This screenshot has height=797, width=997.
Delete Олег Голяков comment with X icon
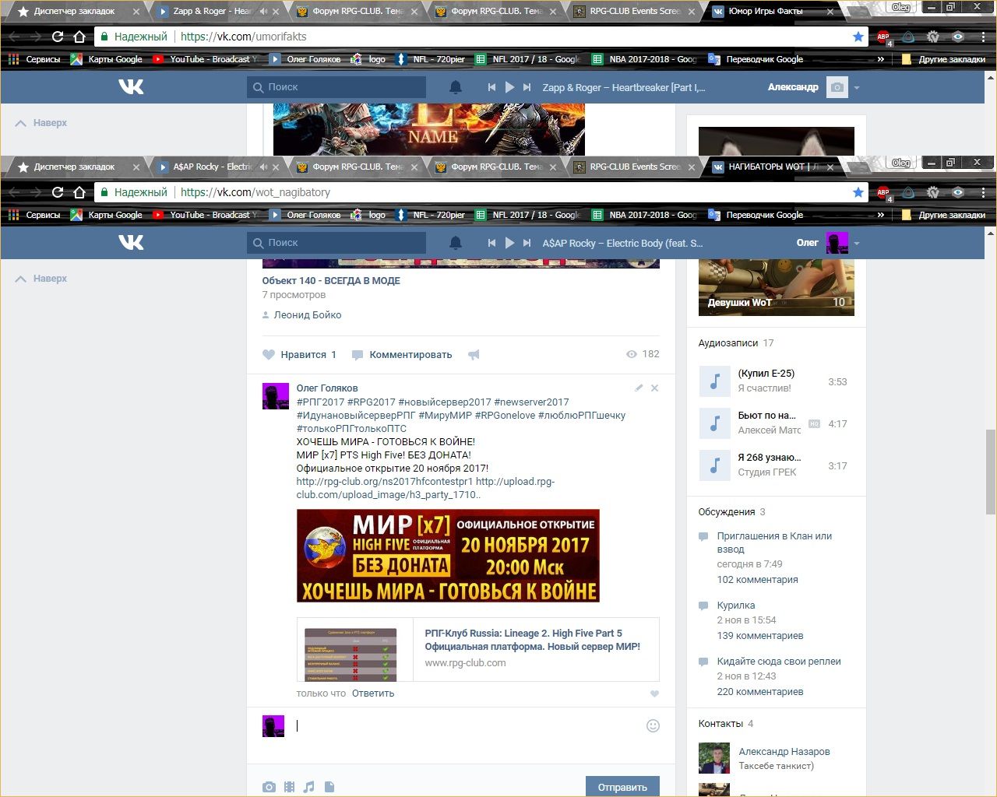654,388
